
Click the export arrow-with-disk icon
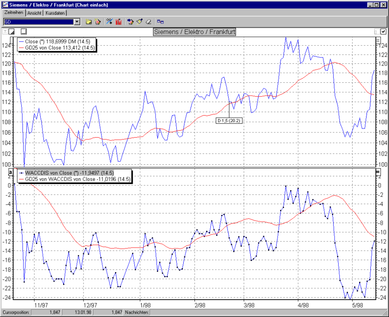pyautogui.click(x=131, y=21)
